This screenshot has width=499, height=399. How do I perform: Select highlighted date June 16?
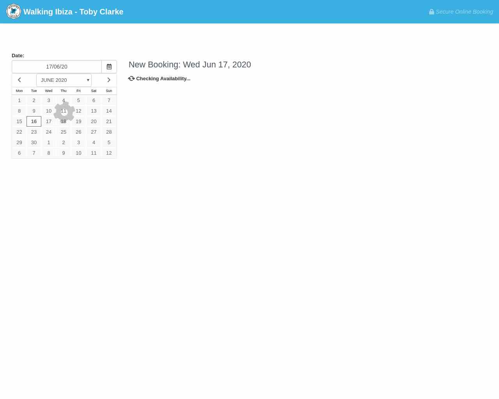click(x=34, y=122)
